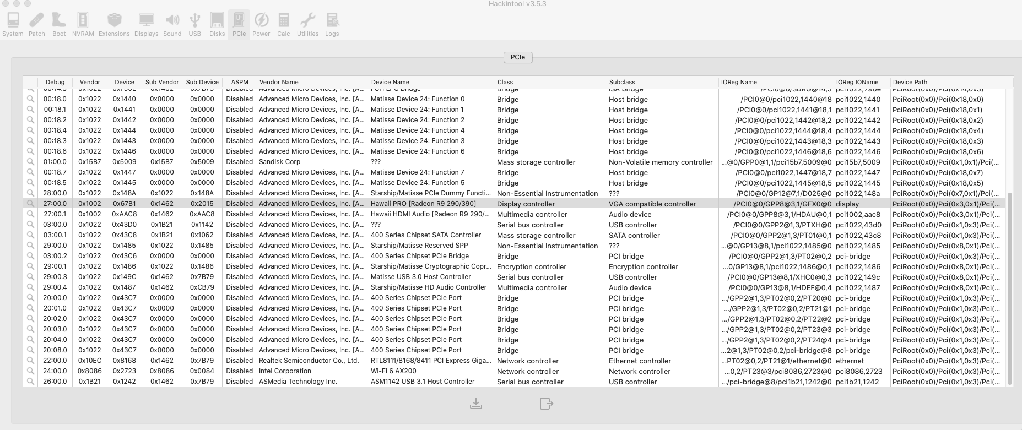Open the Logs section
Viewport: 1022px width, 430px height.
coord(332,25)
